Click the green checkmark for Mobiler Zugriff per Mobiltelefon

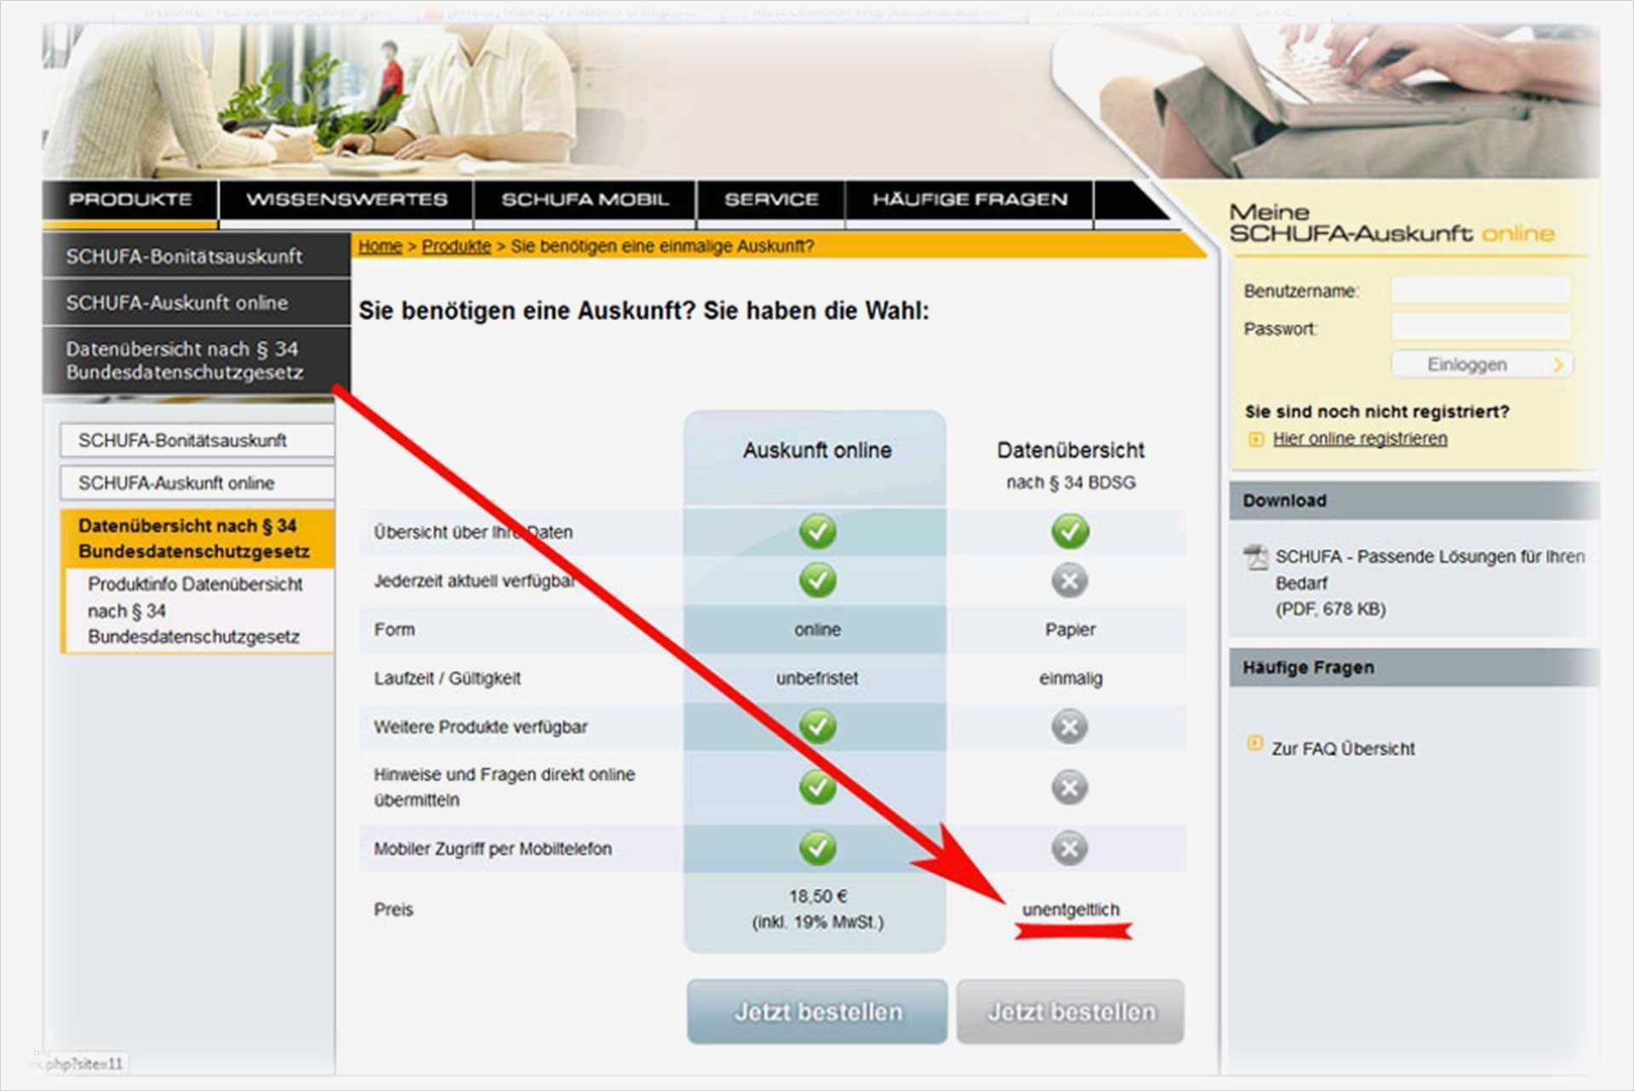(x=817, y=848)
